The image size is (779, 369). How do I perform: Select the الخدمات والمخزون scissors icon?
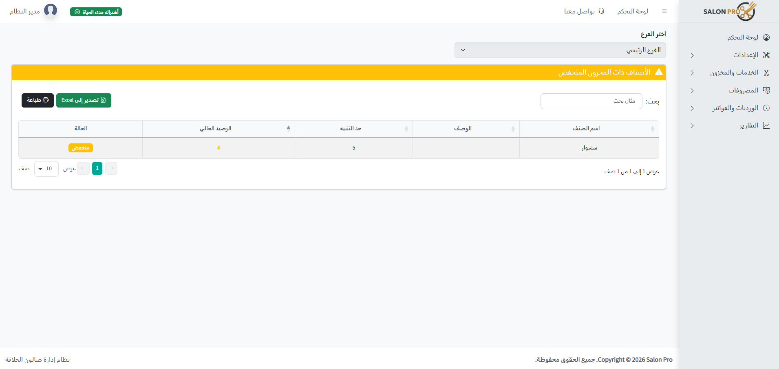[767, 72]
